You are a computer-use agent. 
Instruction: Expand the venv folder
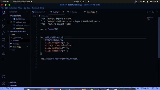click(x=13, y=50)
